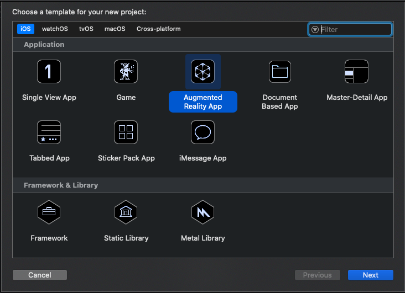Click the Augmented Reality App label
The width and height of the screenshot is (405, 293).
point(202,102)
